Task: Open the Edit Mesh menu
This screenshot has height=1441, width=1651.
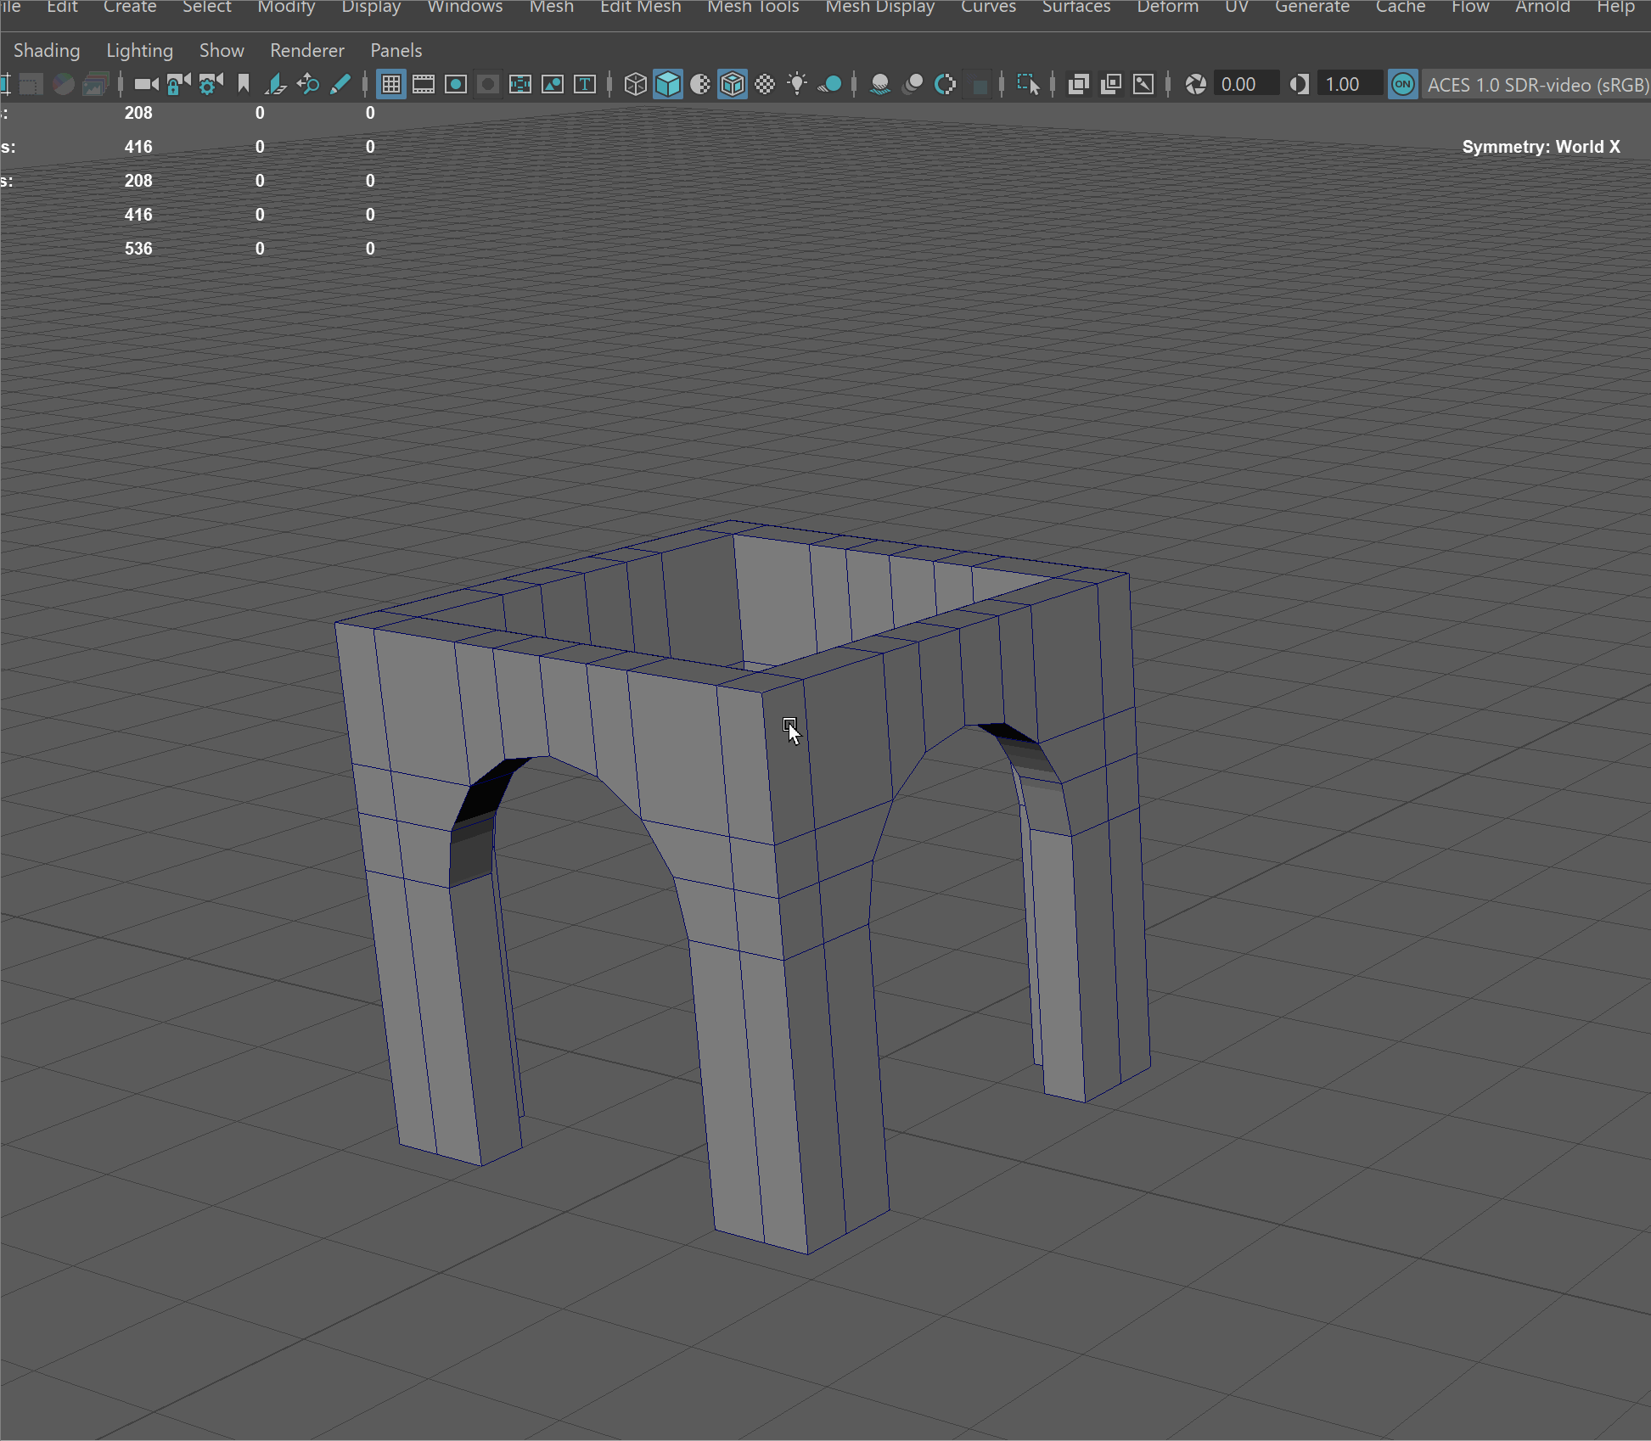Action: 640,7
